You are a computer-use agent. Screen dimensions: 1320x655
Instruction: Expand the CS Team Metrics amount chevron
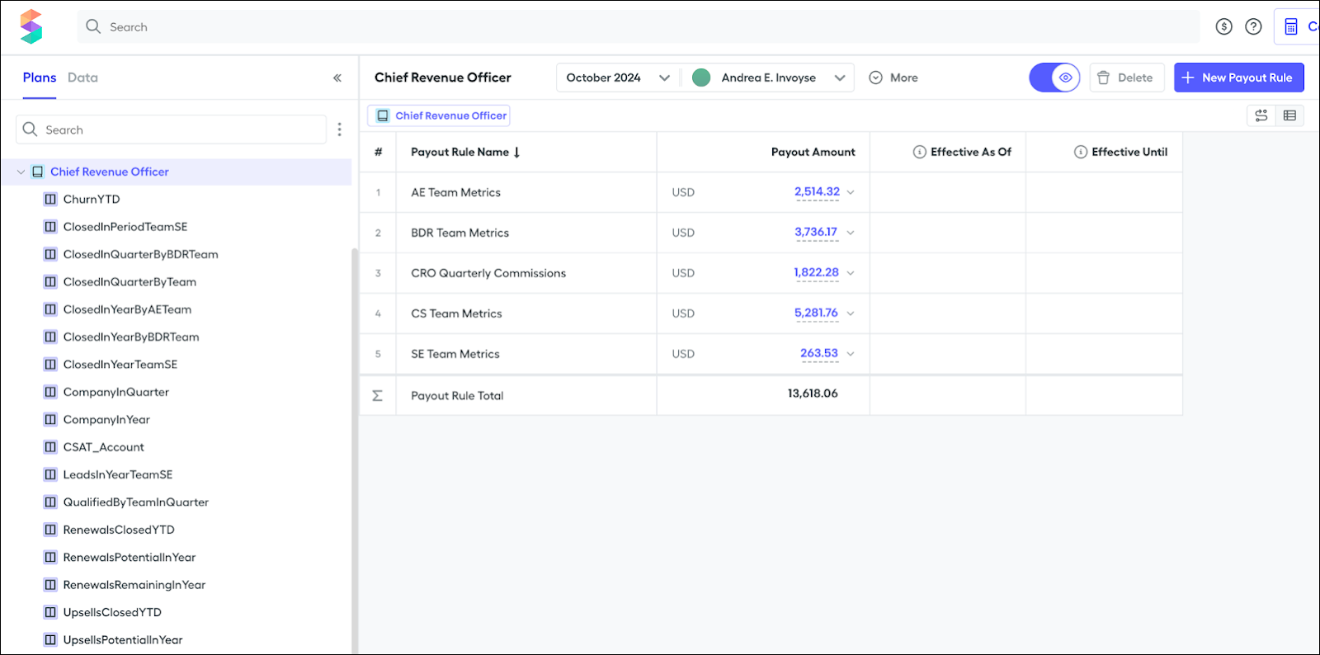(851, 313)
